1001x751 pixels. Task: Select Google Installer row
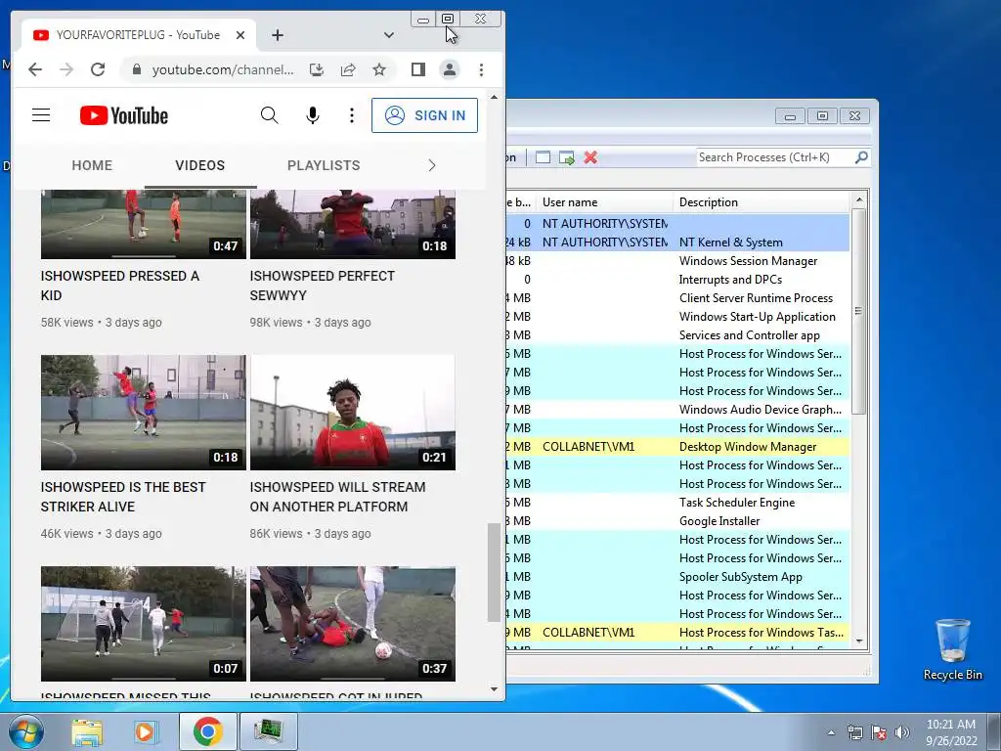pyautogui.click(x=678, y=520)
